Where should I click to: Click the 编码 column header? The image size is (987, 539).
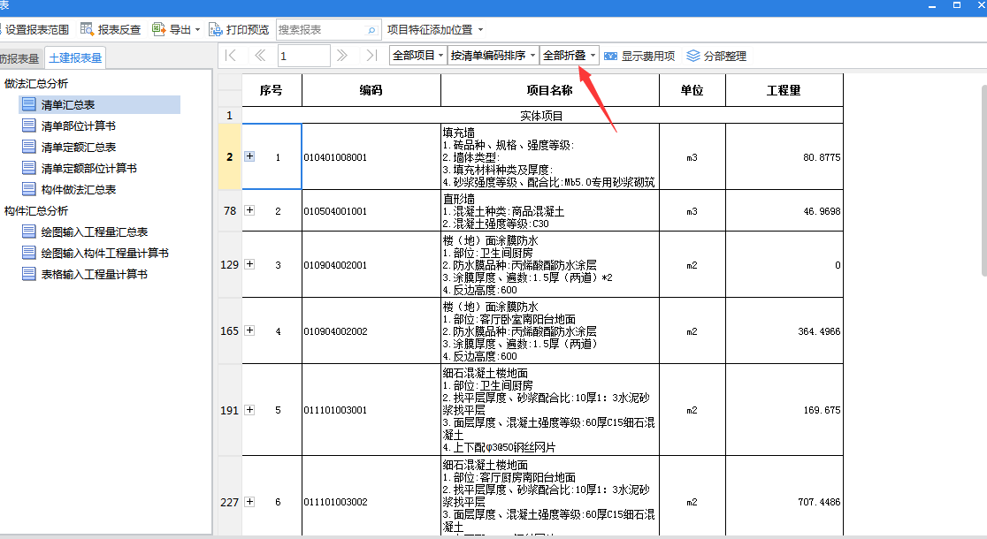(x=371, y=90)
